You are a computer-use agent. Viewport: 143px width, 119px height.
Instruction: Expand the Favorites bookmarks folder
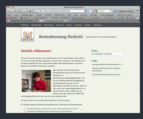(x=84, y=15)
